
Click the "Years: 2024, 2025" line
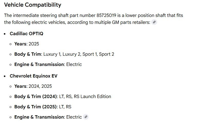(x=33, y=86)
